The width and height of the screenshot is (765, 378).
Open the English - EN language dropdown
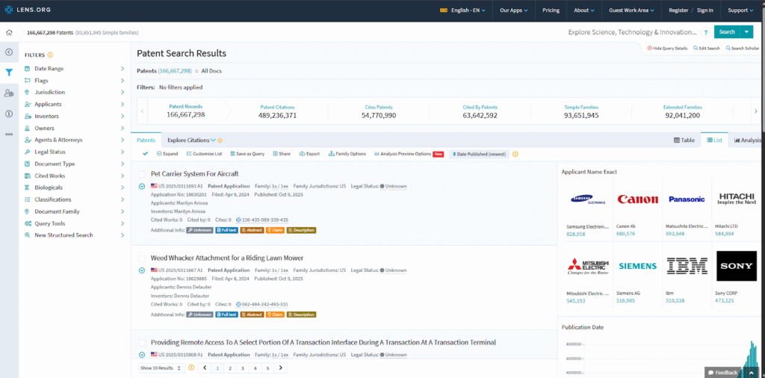point(462,10)
